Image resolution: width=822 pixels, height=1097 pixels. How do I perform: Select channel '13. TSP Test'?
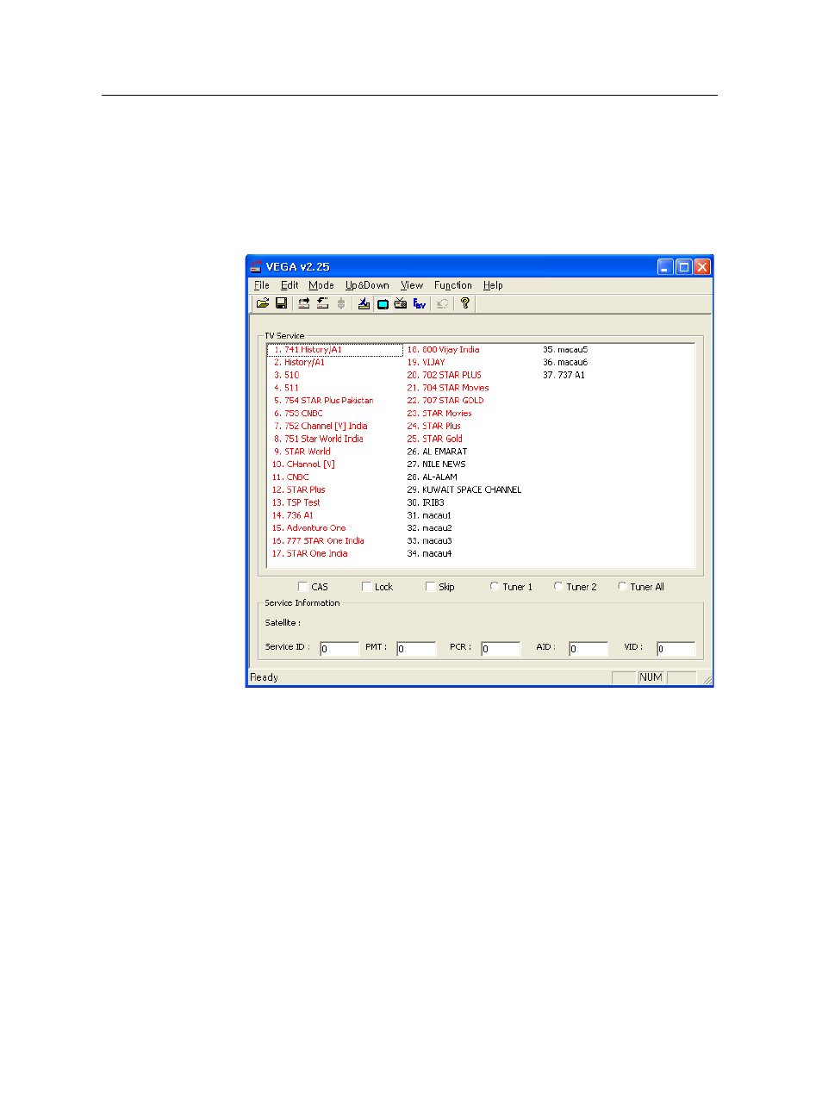click(x=296, y=503)
